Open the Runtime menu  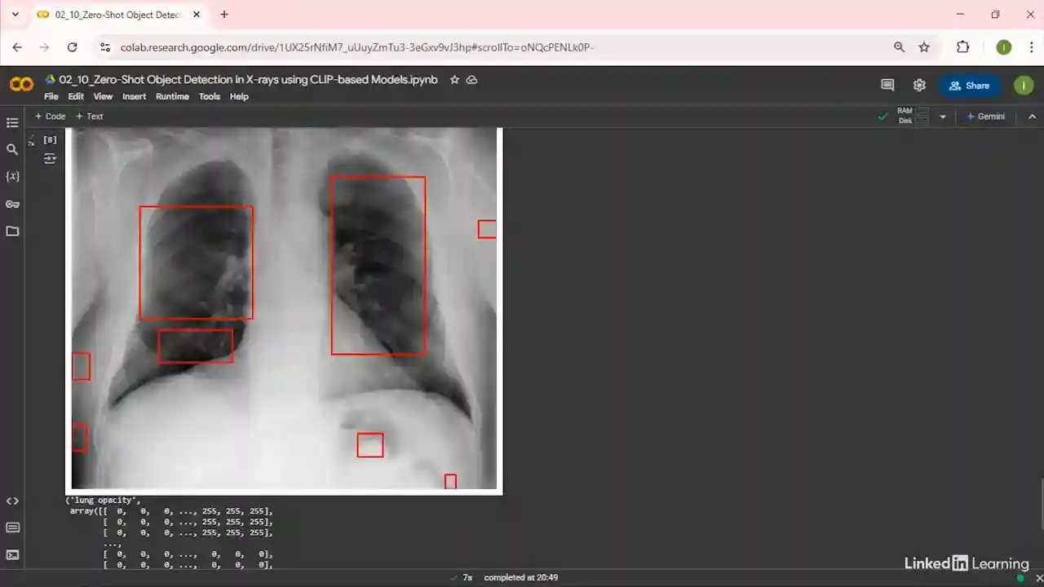pos(172,96)
